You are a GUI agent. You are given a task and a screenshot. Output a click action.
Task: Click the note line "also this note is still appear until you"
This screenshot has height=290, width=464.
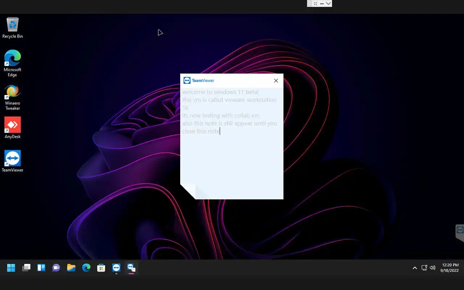click(229, 123)
